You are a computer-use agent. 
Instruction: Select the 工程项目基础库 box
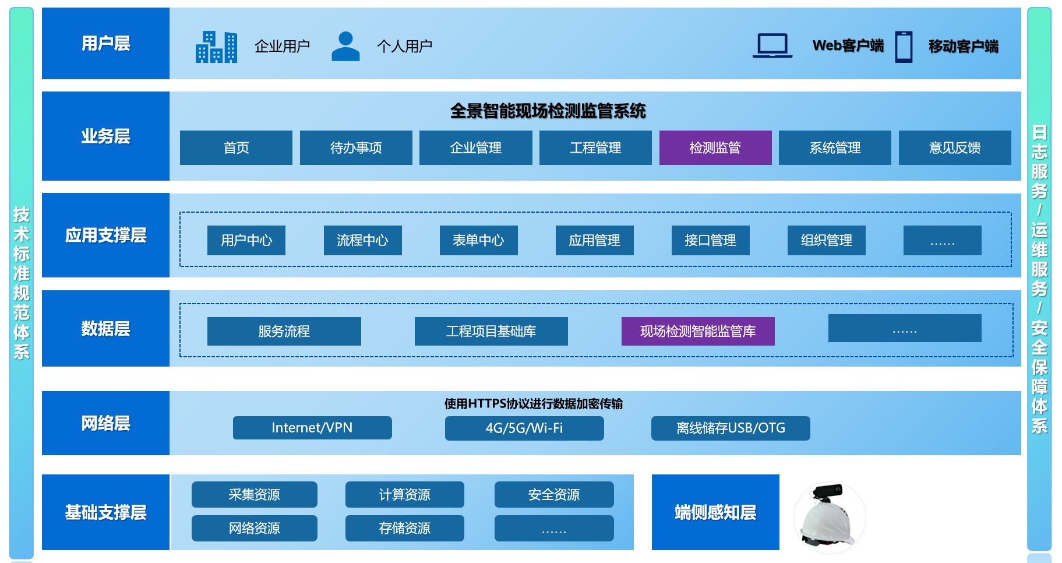point(491,331)
